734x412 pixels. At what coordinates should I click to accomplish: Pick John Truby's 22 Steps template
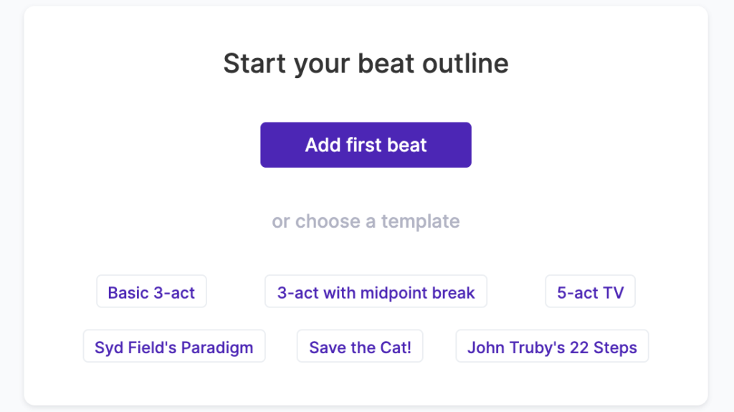click(553, 346)
